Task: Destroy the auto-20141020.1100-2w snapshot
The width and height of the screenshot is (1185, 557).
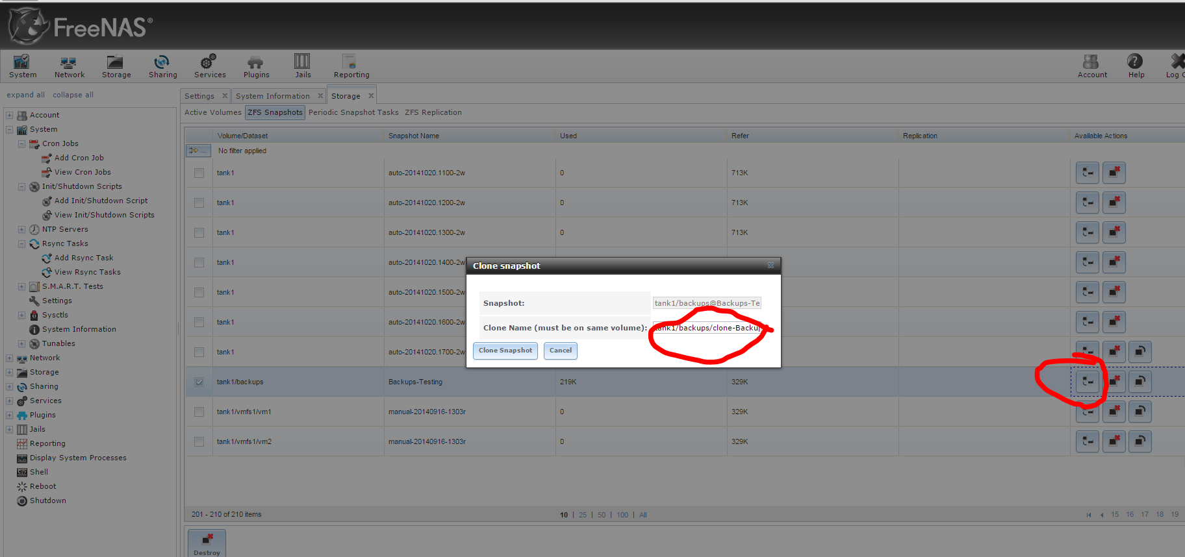Action: pyautogui.click(x=1114, y=173)
